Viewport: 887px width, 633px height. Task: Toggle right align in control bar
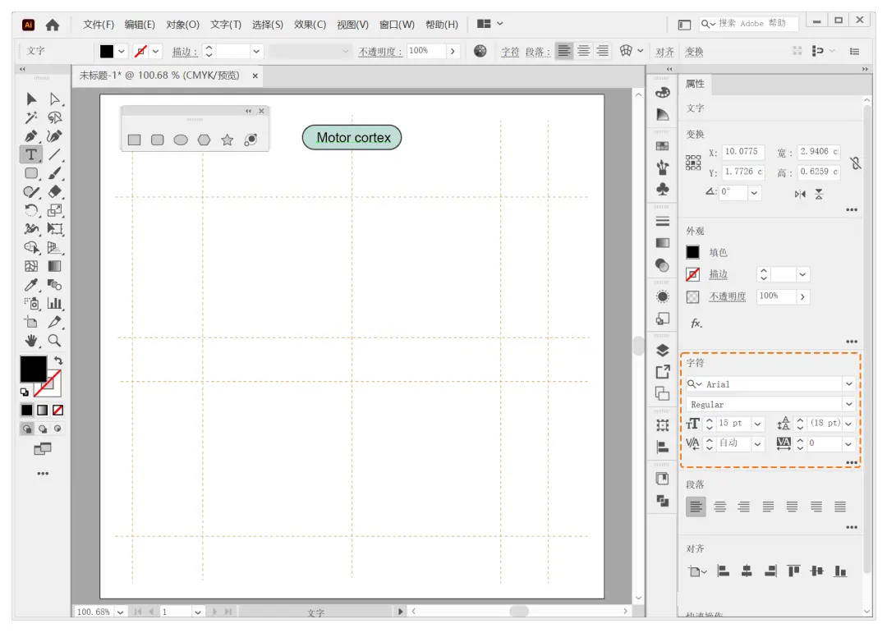[603, 51]
